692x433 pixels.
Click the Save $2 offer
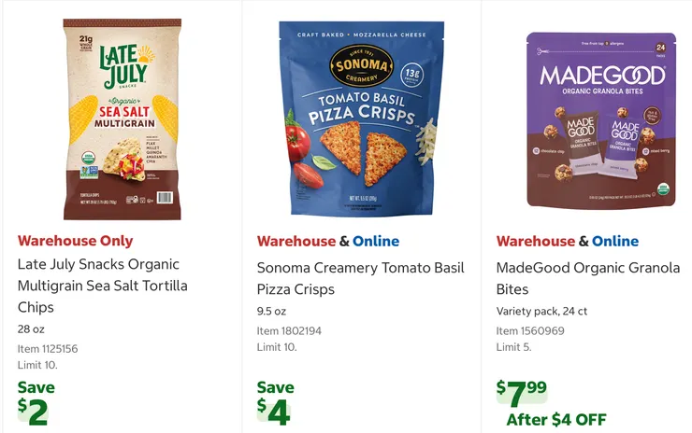[36, 402]
